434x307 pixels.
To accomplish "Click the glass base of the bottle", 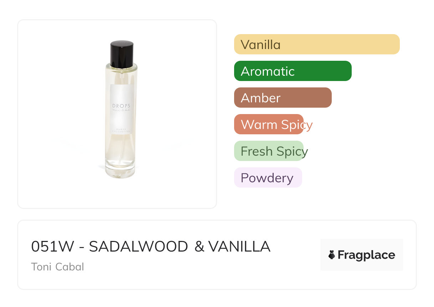I will coord(120,171).
